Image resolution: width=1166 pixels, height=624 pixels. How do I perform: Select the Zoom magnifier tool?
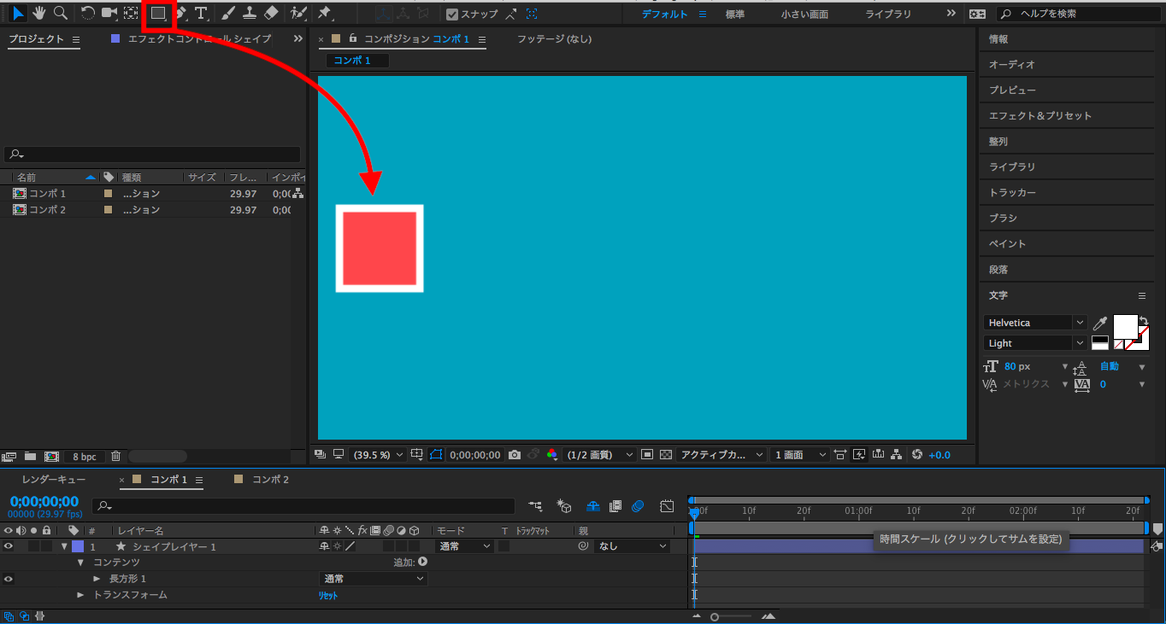coord(60,13)
